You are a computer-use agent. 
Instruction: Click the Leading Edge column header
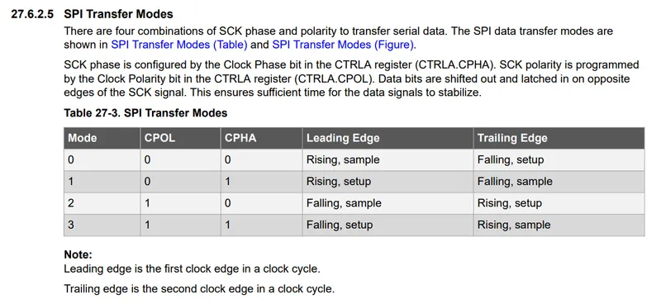click(388, 138)
